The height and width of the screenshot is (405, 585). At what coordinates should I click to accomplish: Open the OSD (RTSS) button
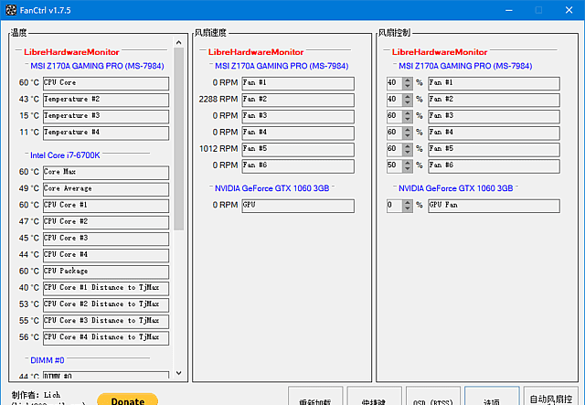(x=432, y=397)
